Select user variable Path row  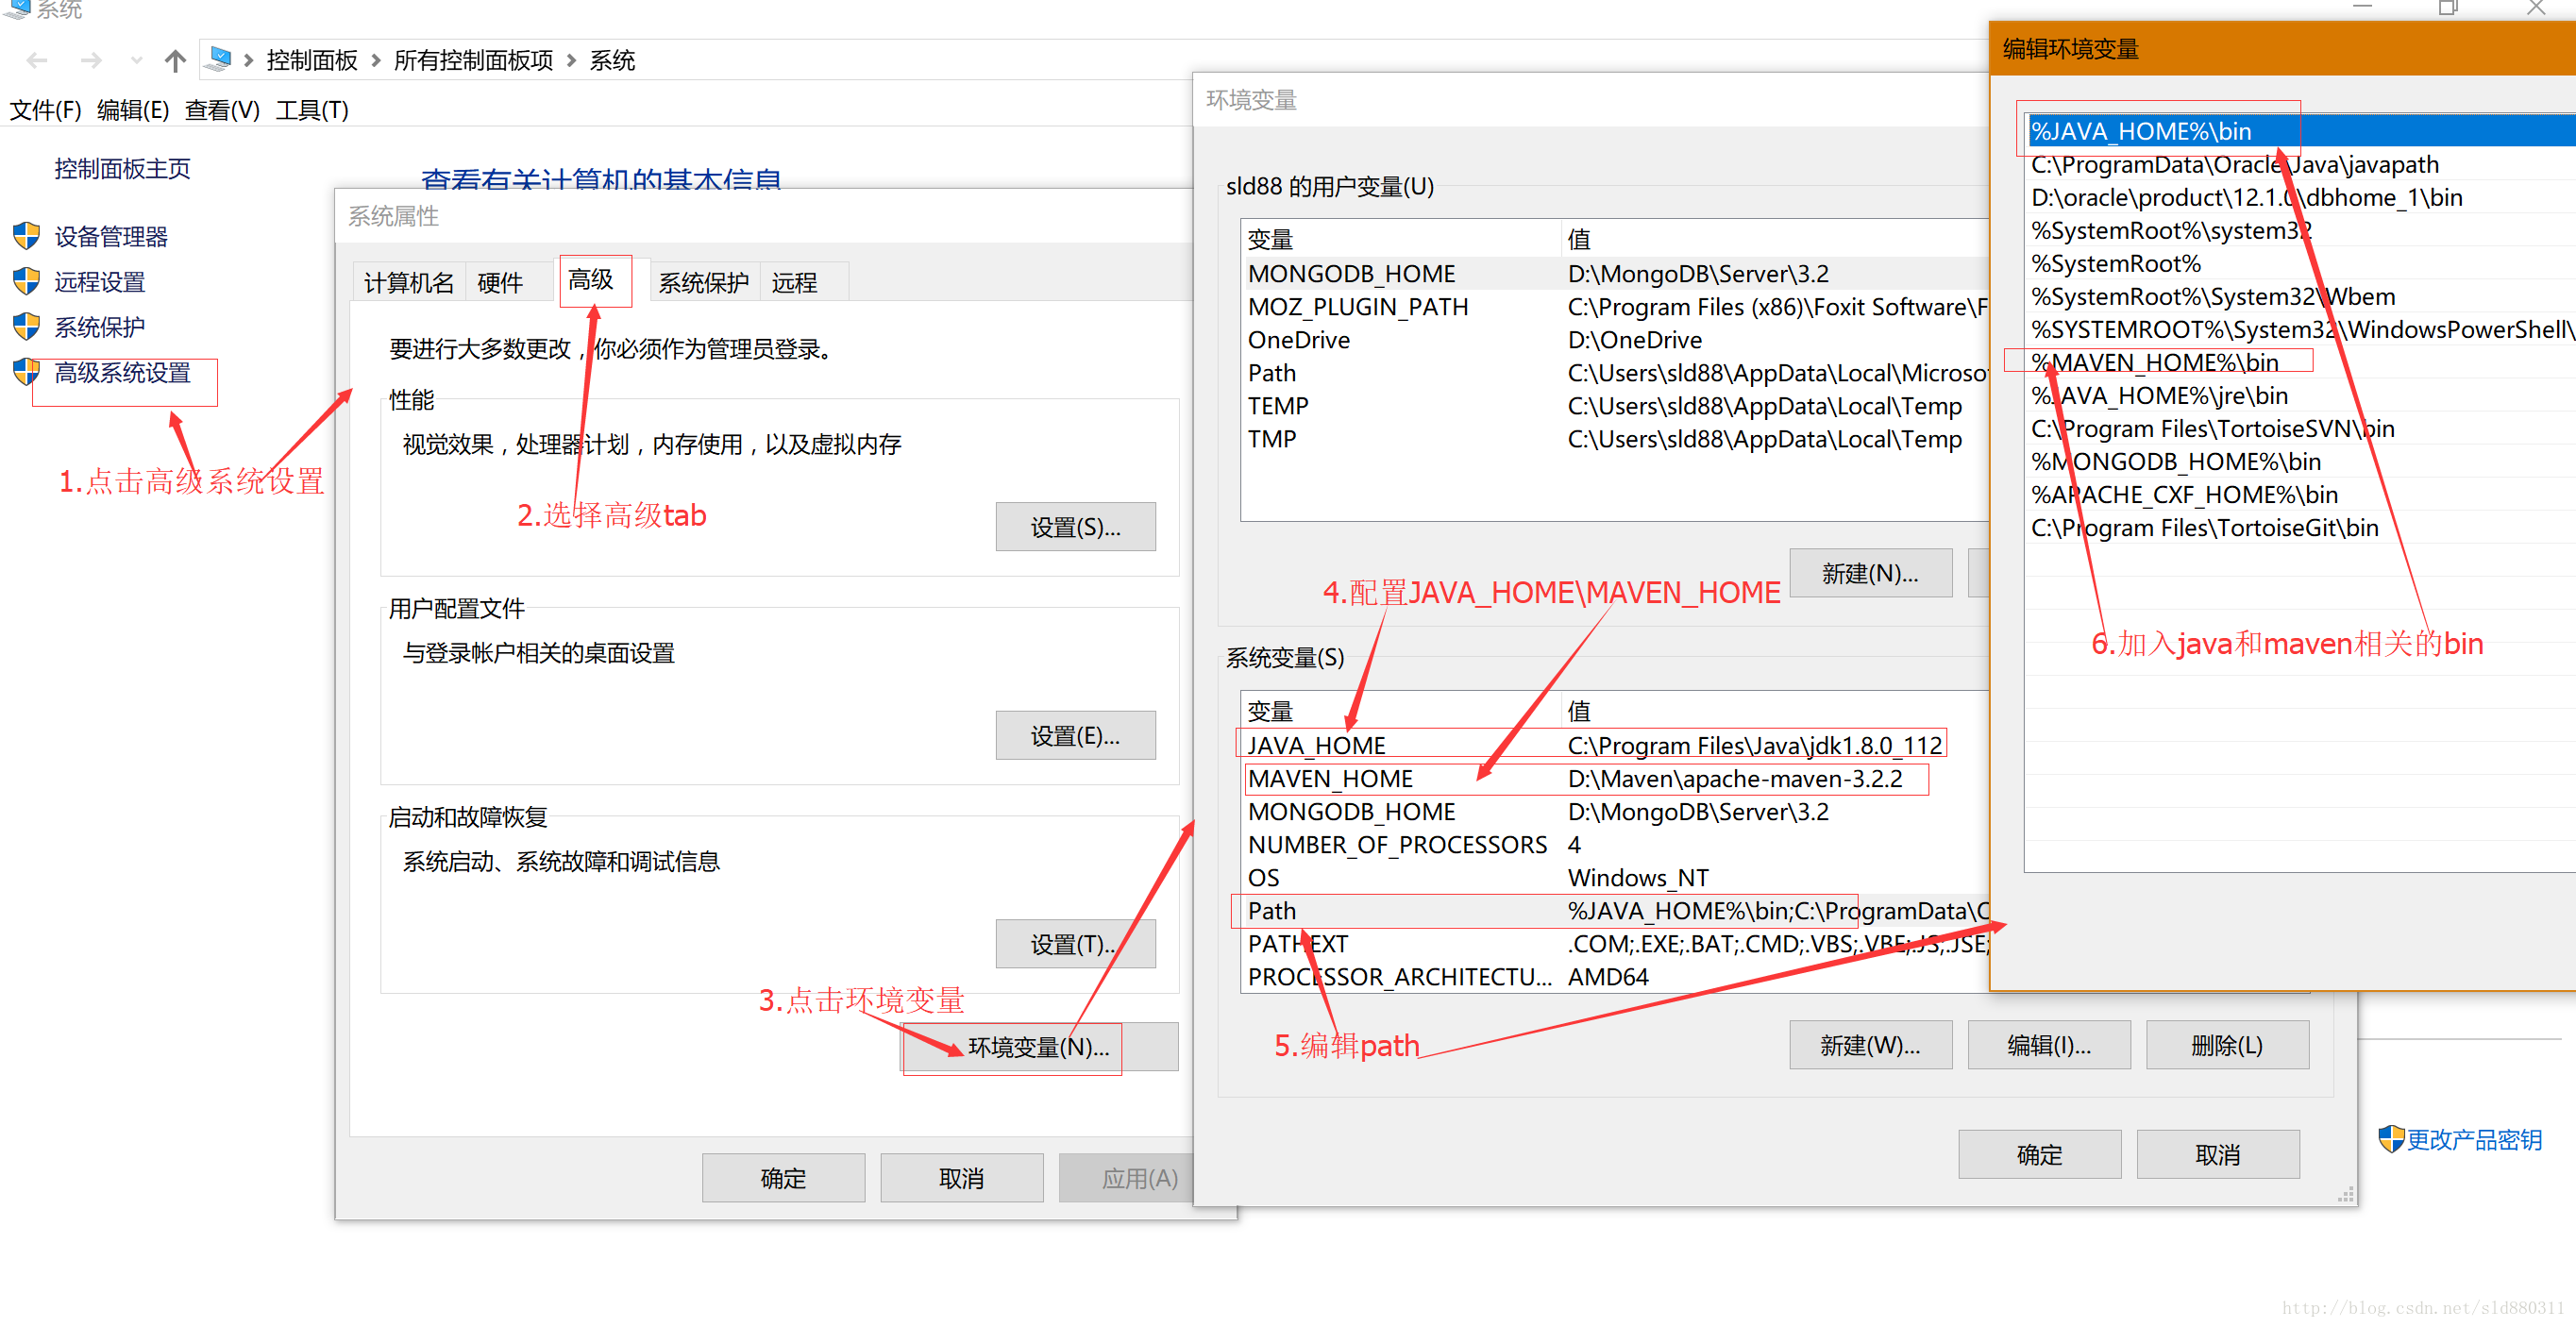[1616, 373]
